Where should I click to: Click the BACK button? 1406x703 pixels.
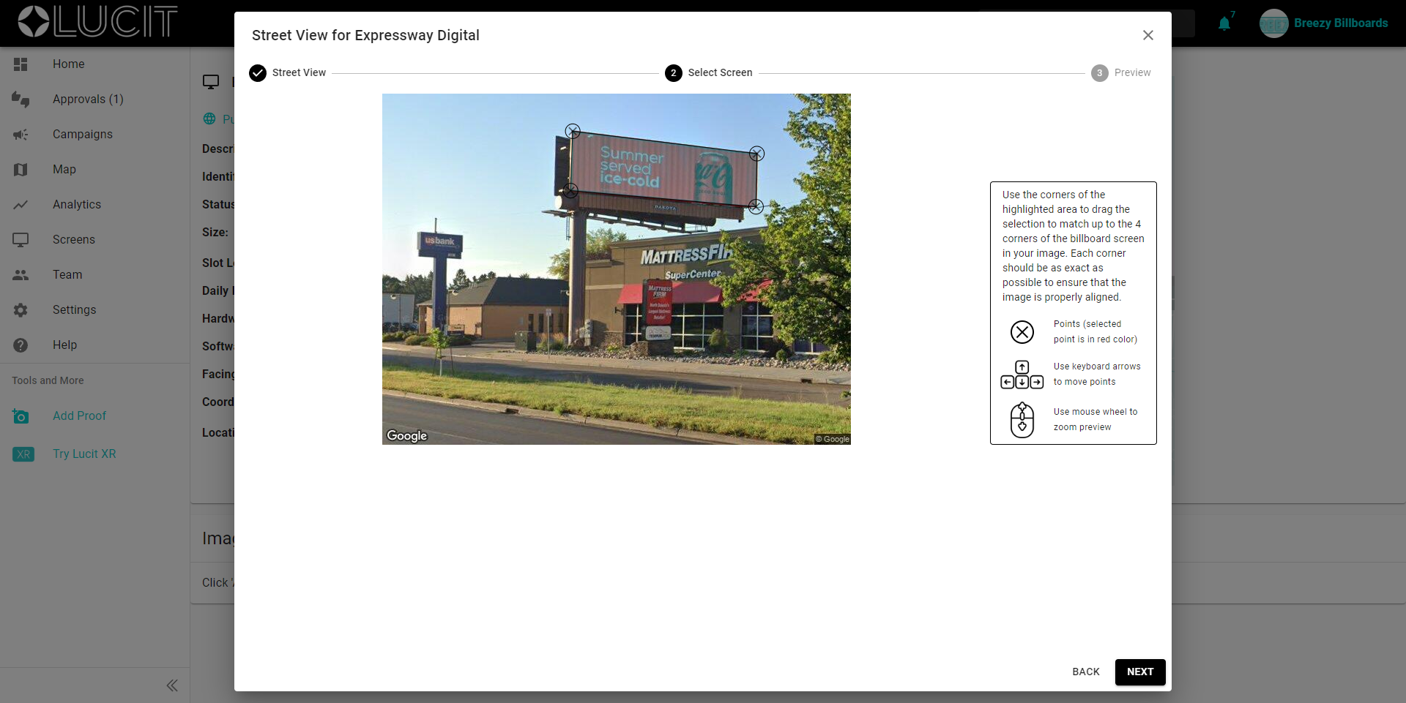click(1086, 672)
